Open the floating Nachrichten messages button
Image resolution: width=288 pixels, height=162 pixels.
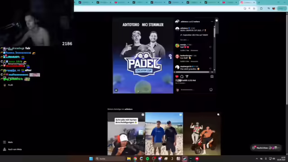[x=266, y=148]
